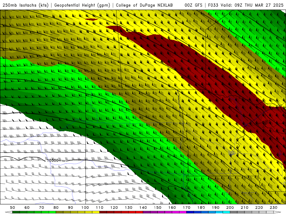The height and width of the screenshot is (214, 286).
Task: Click the 70 value on the legend
Action: 41,208
